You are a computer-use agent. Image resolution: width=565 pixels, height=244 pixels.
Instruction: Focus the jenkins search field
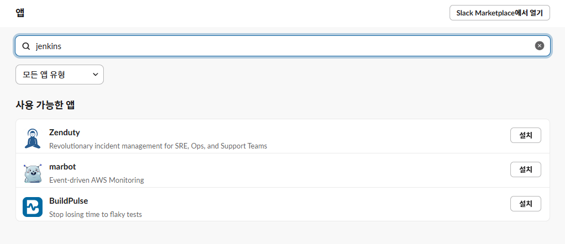(x=283, y=46)
